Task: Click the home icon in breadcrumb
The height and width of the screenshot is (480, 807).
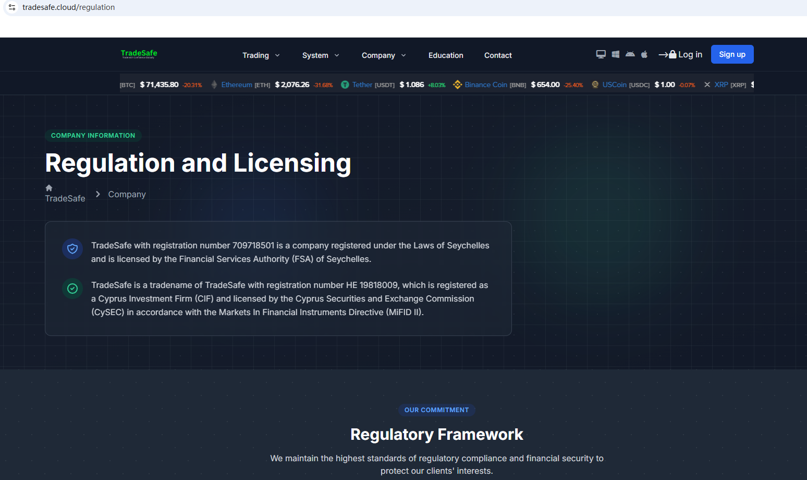Action: [49, 188]
